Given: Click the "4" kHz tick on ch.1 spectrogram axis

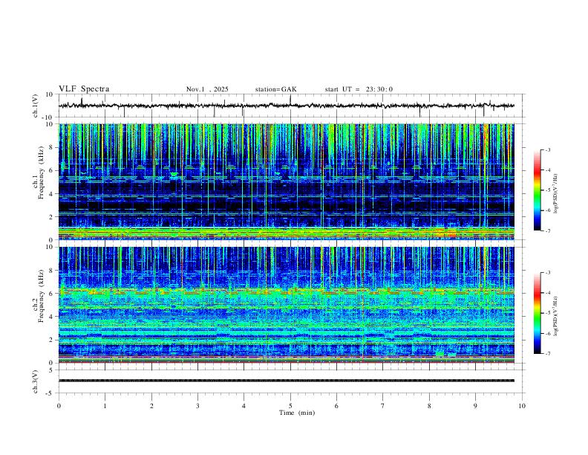Looking at the screenshot, I should click(51, 194).
